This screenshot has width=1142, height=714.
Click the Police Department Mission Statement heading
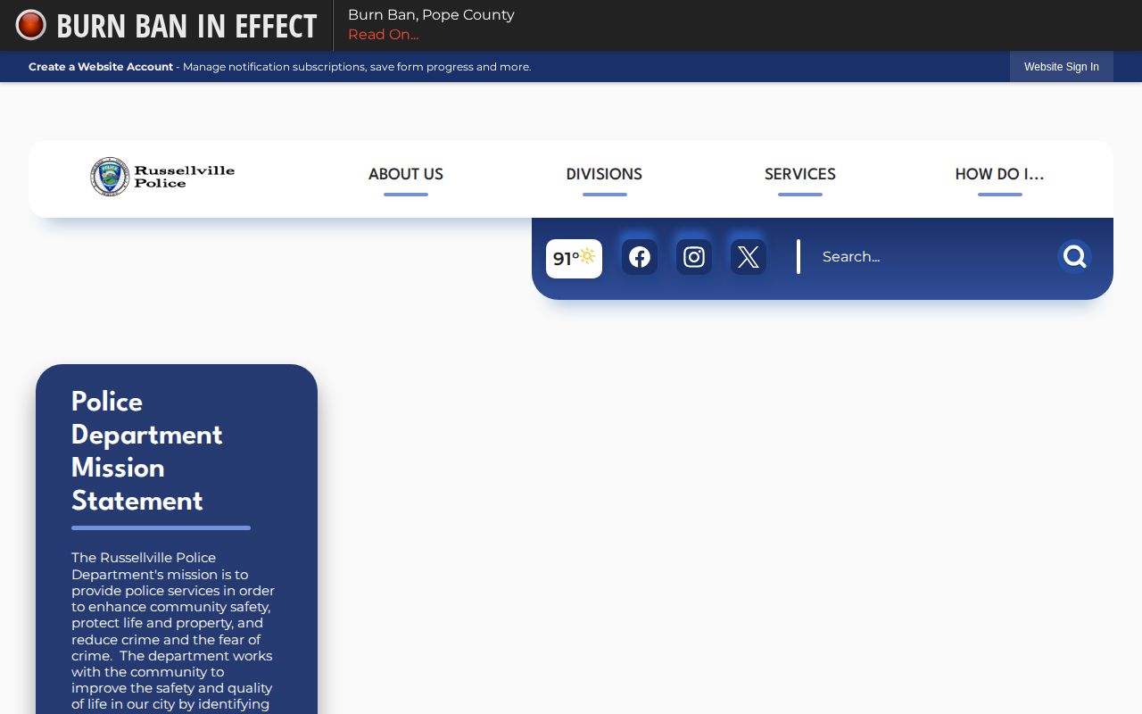tap(147, 452)
